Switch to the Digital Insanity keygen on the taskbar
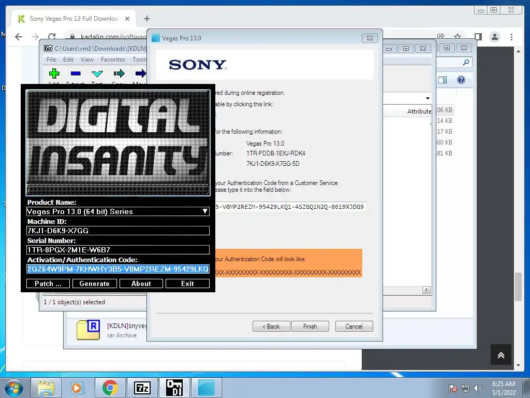This screenshot has height=398, width=530. click(174, 388)
